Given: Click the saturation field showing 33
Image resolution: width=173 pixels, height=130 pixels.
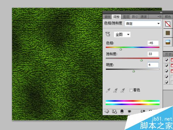Looking at the screenshot, I should [x=153, y=54].
